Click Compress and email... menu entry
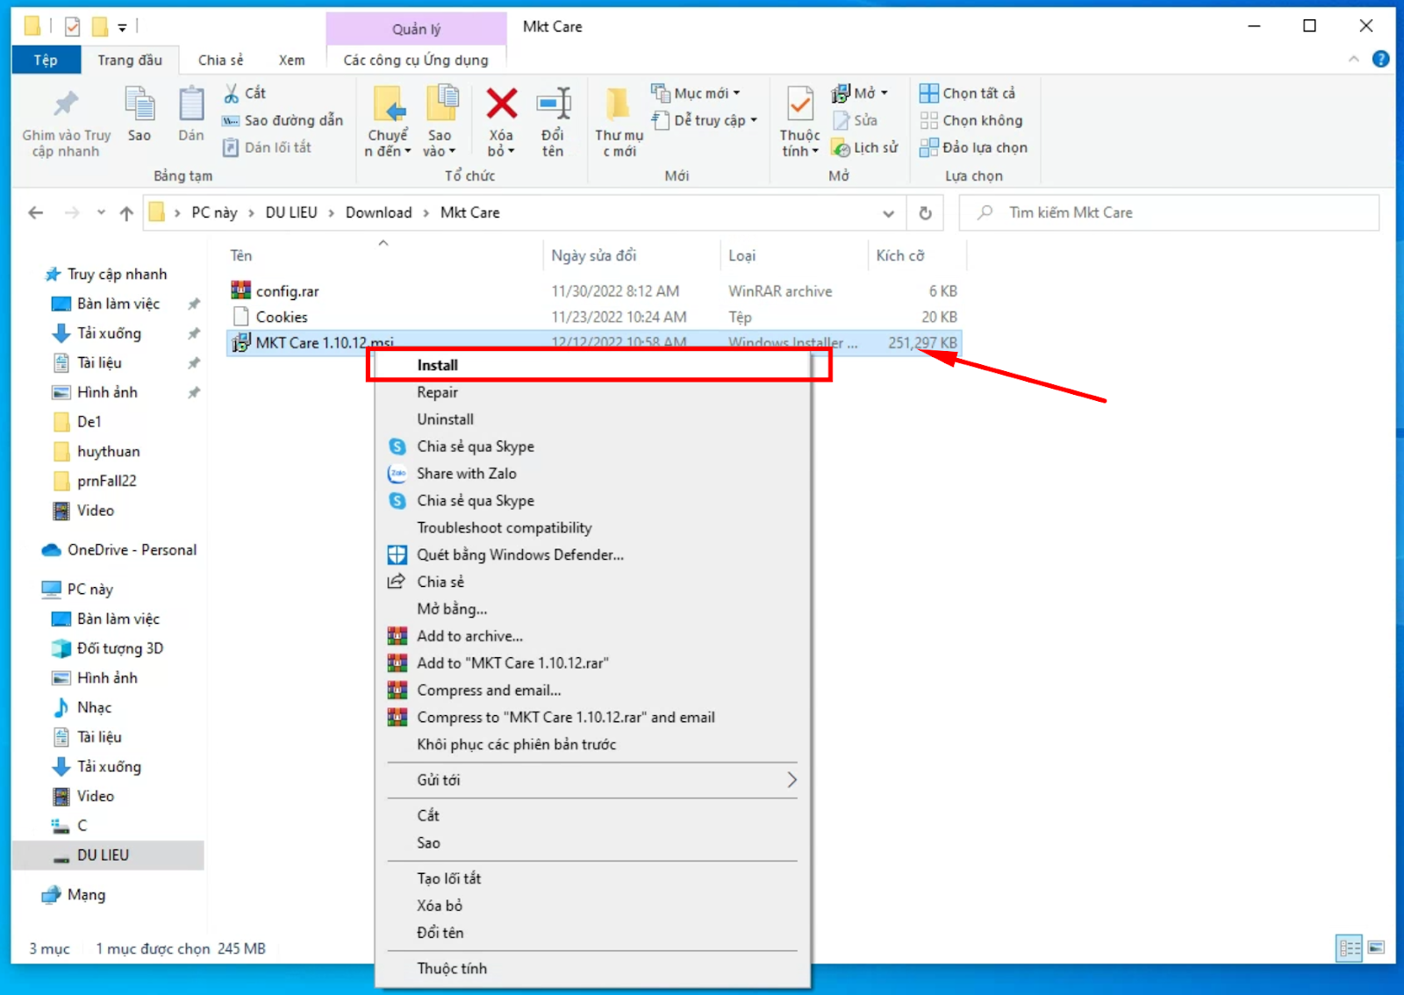This screenshot has height=995, width=1404. pyautogui.click(x=593, y=691)
